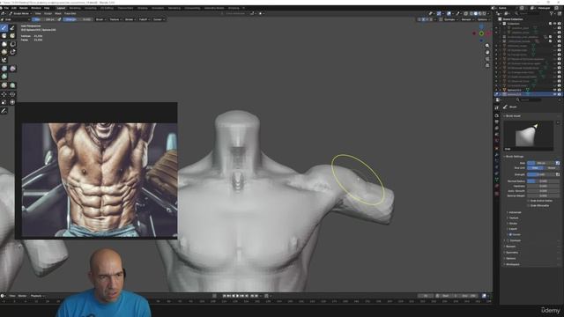This screenshot has height=317, width=564.
Task: Switch to the Sculpting workspace tab
Action: pyautogui.click(x=91, y=8)
